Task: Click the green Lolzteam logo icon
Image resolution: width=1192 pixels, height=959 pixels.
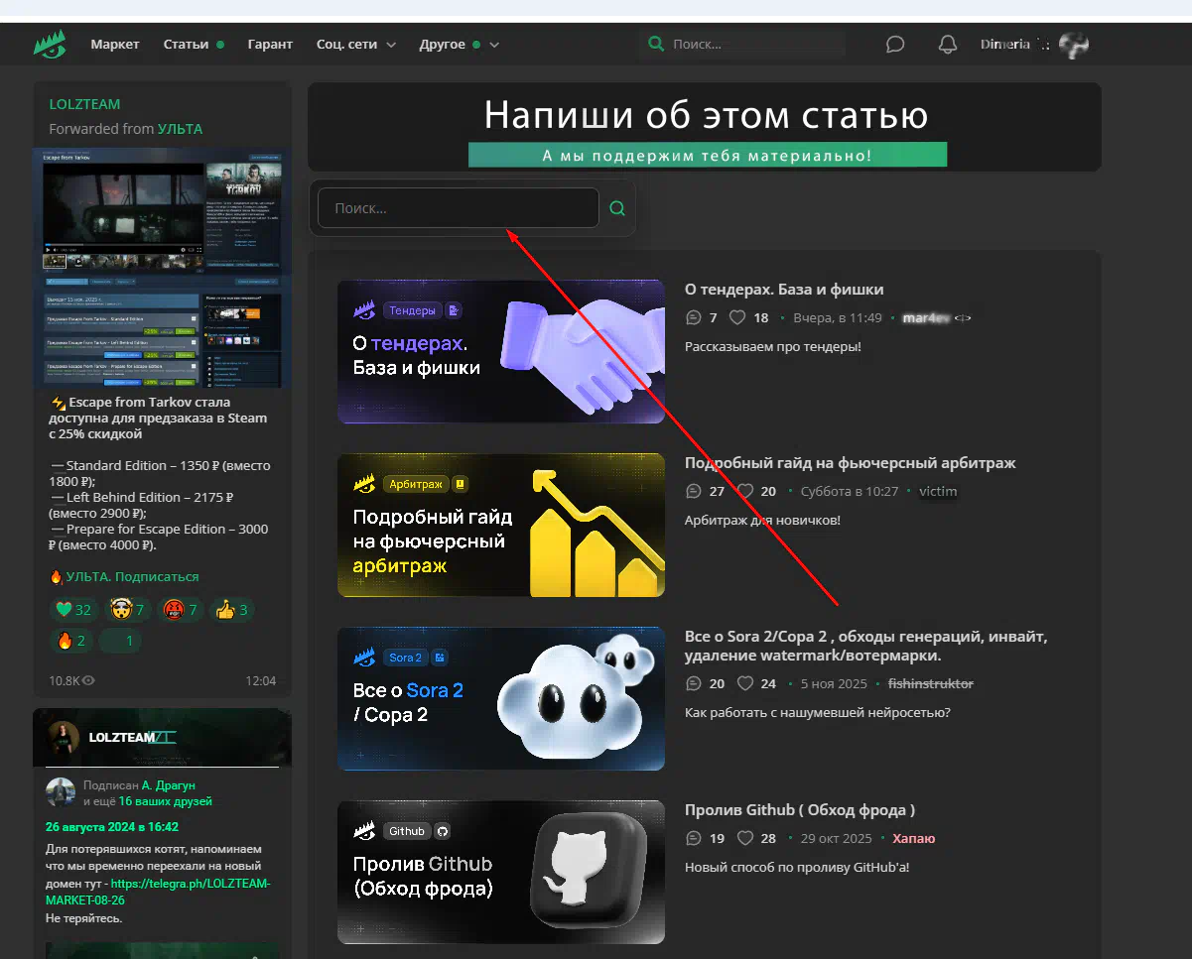Action: [x=50, y=45]
